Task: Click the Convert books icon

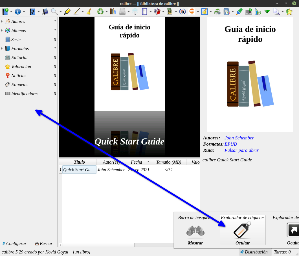Action: [x=32, y=12]
